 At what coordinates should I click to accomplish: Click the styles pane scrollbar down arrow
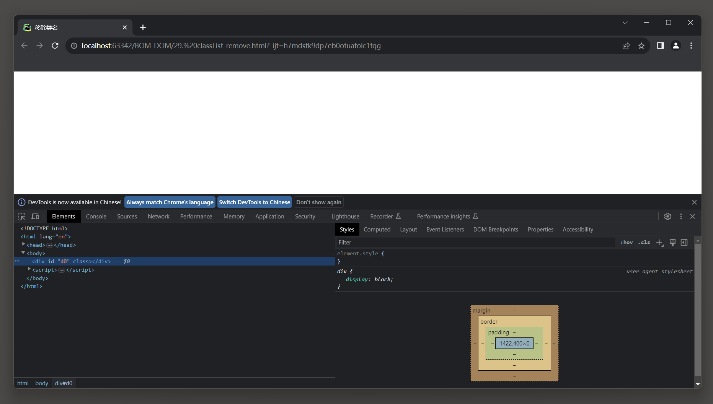click(698, 384)
